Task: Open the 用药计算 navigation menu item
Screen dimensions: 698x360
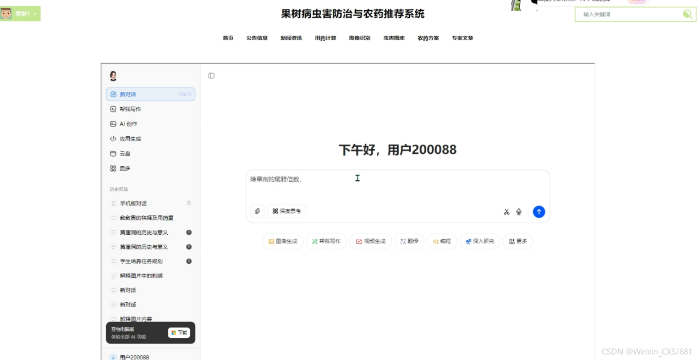Action: [x=326, y=38]
